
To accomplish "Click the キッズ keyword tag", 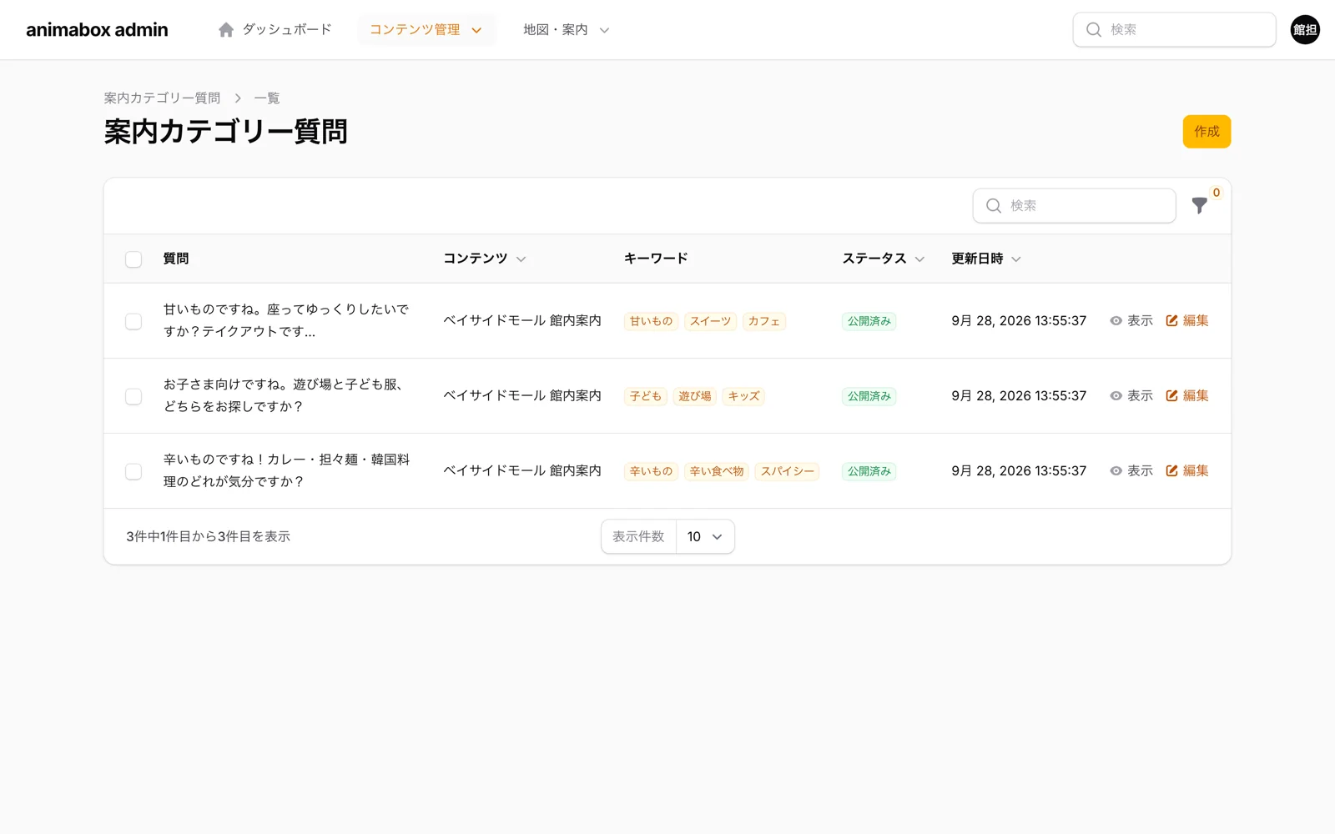I will [x=743, y=396].
